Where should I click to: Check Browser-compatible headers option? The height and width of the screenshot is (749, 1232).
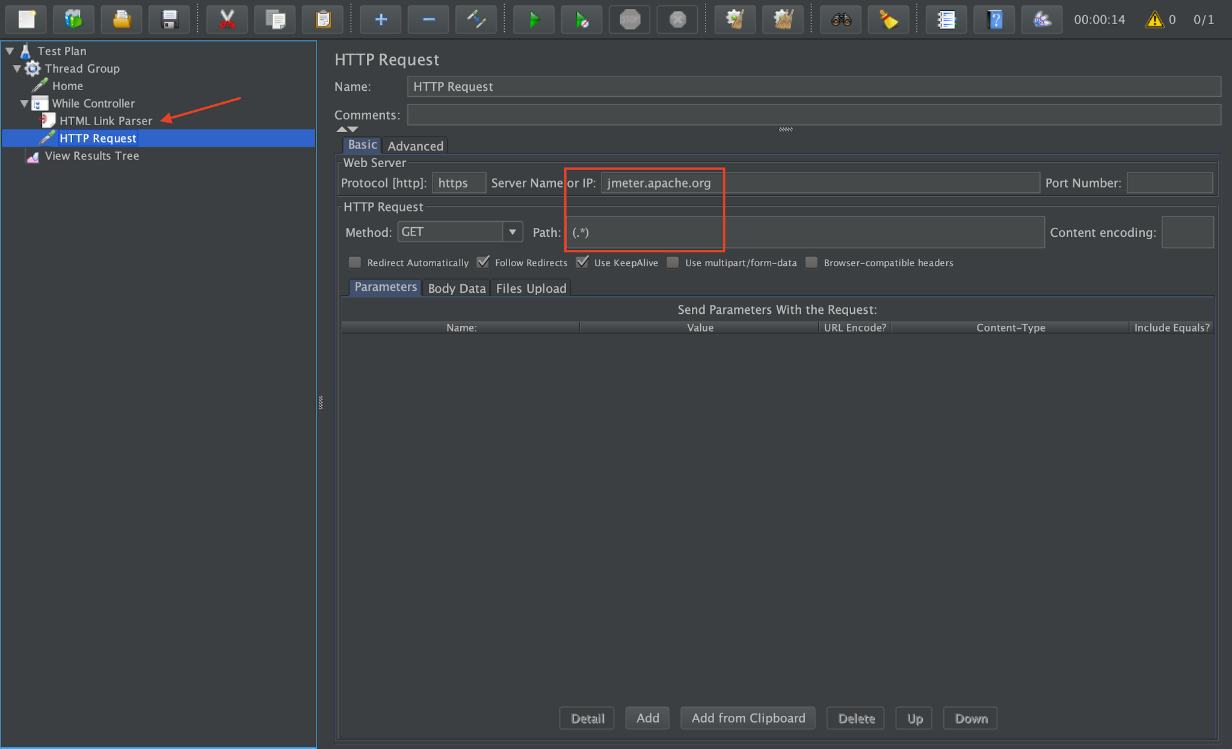coord(812,263)
